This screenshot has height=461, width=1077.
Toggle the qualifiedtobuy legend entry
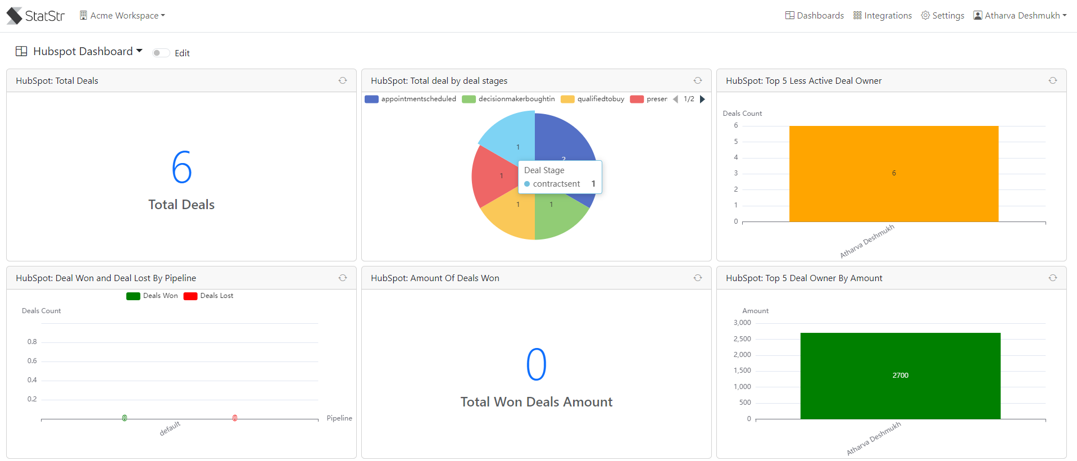(x=592, y=99)
